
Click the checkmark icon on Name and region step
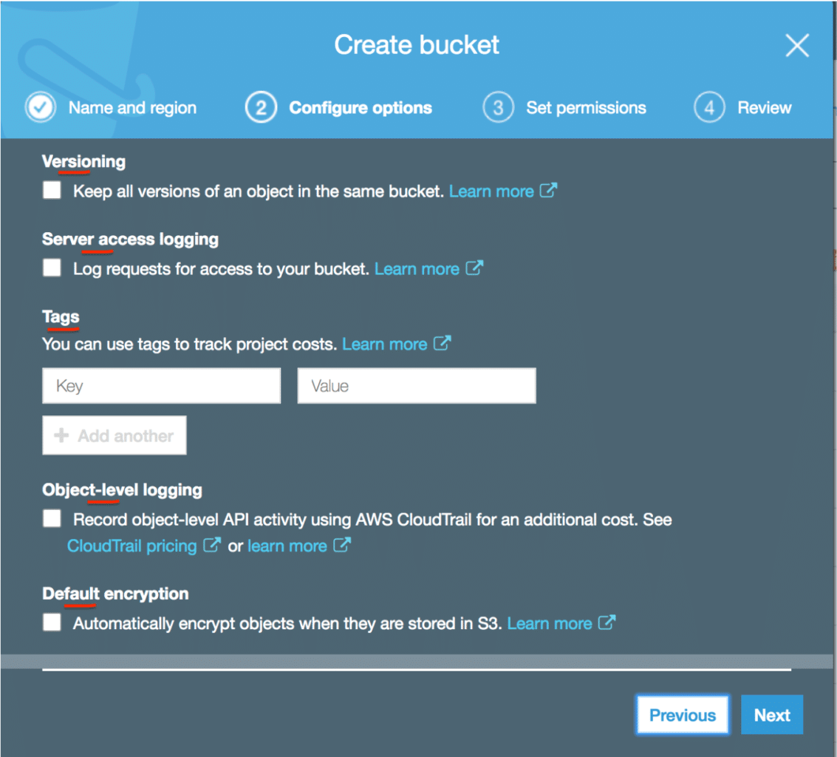point(40,106)
